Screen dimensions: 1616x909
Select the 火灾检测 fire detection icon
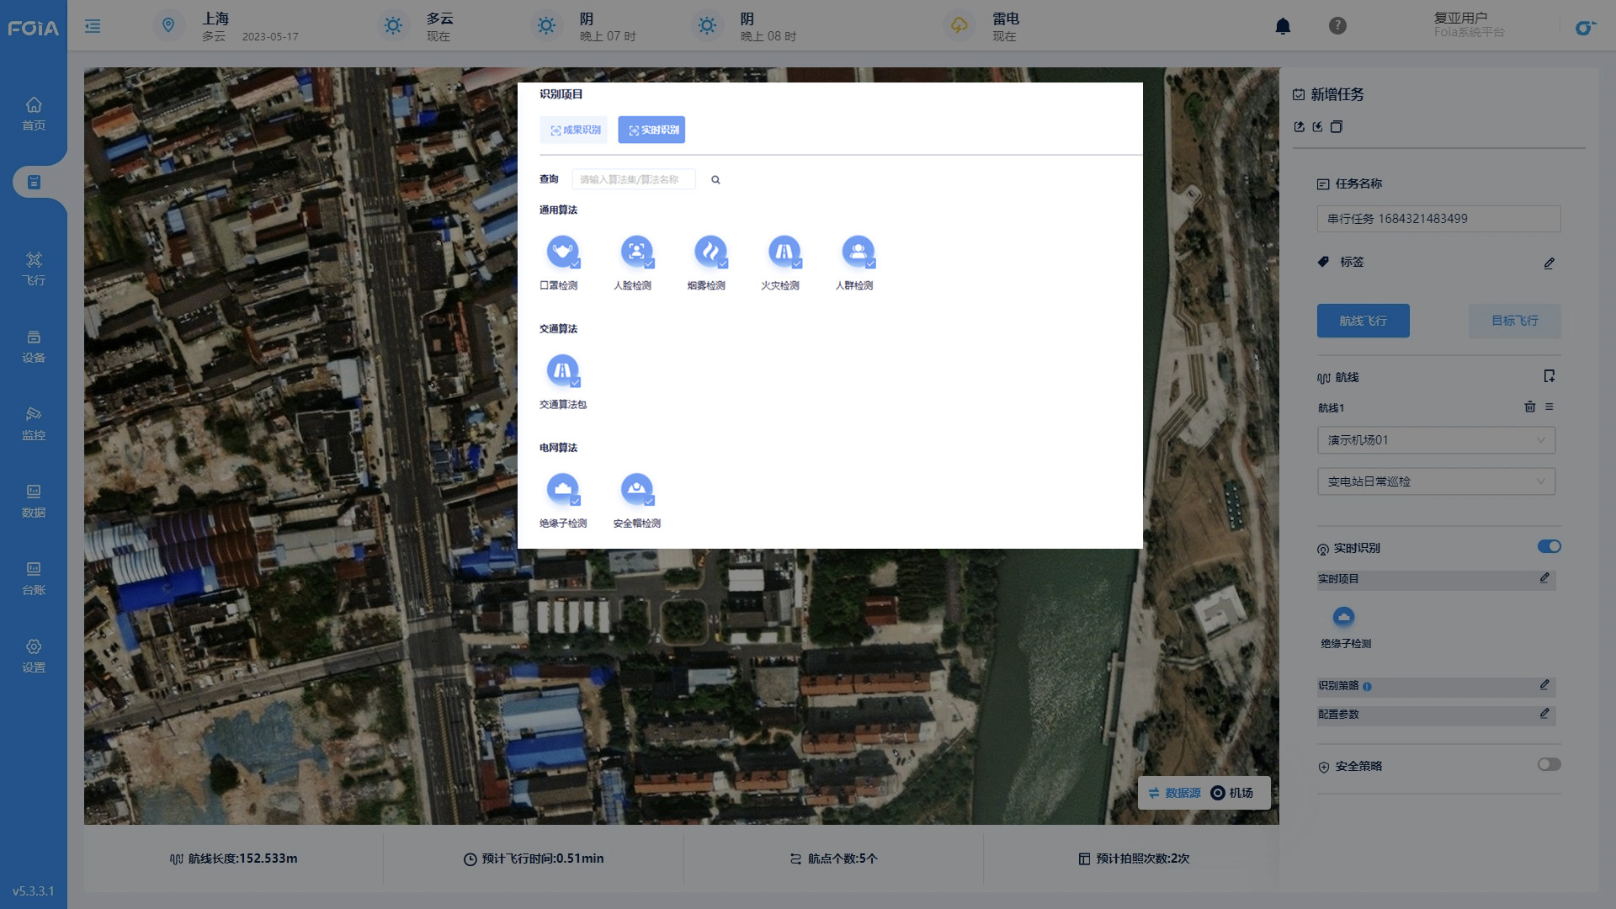(x=784, y=251)
